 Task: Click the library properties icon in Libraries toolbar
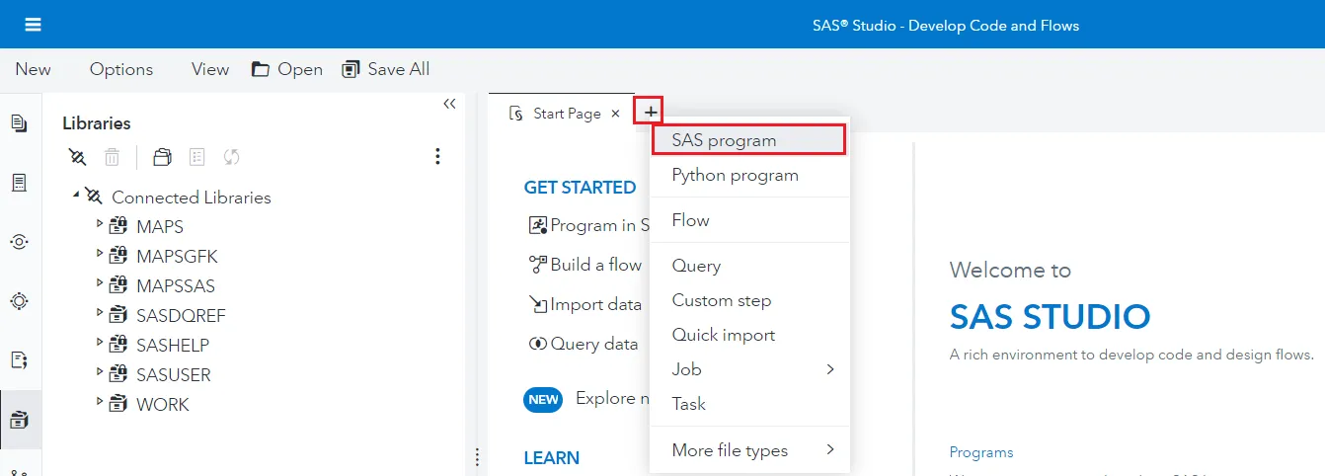click(196, 157)
